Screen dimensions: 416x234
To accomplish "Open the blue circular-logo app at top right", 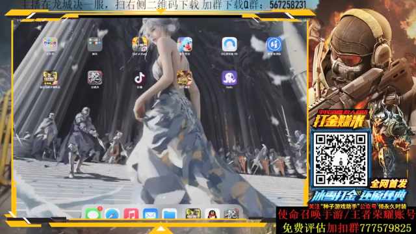I will (274, 44).
